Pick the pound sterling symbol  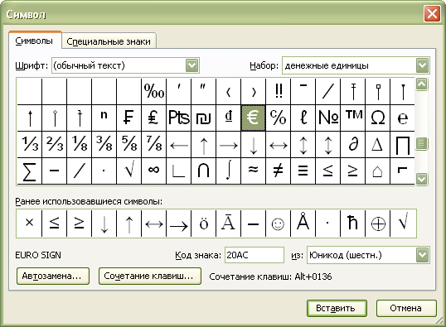click(x=153, y=118)
